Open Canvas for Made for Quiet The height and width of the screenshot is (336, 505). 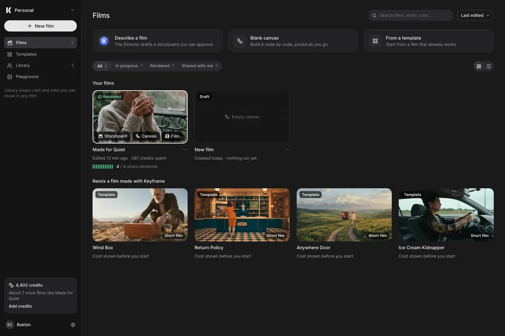point(146,136)
